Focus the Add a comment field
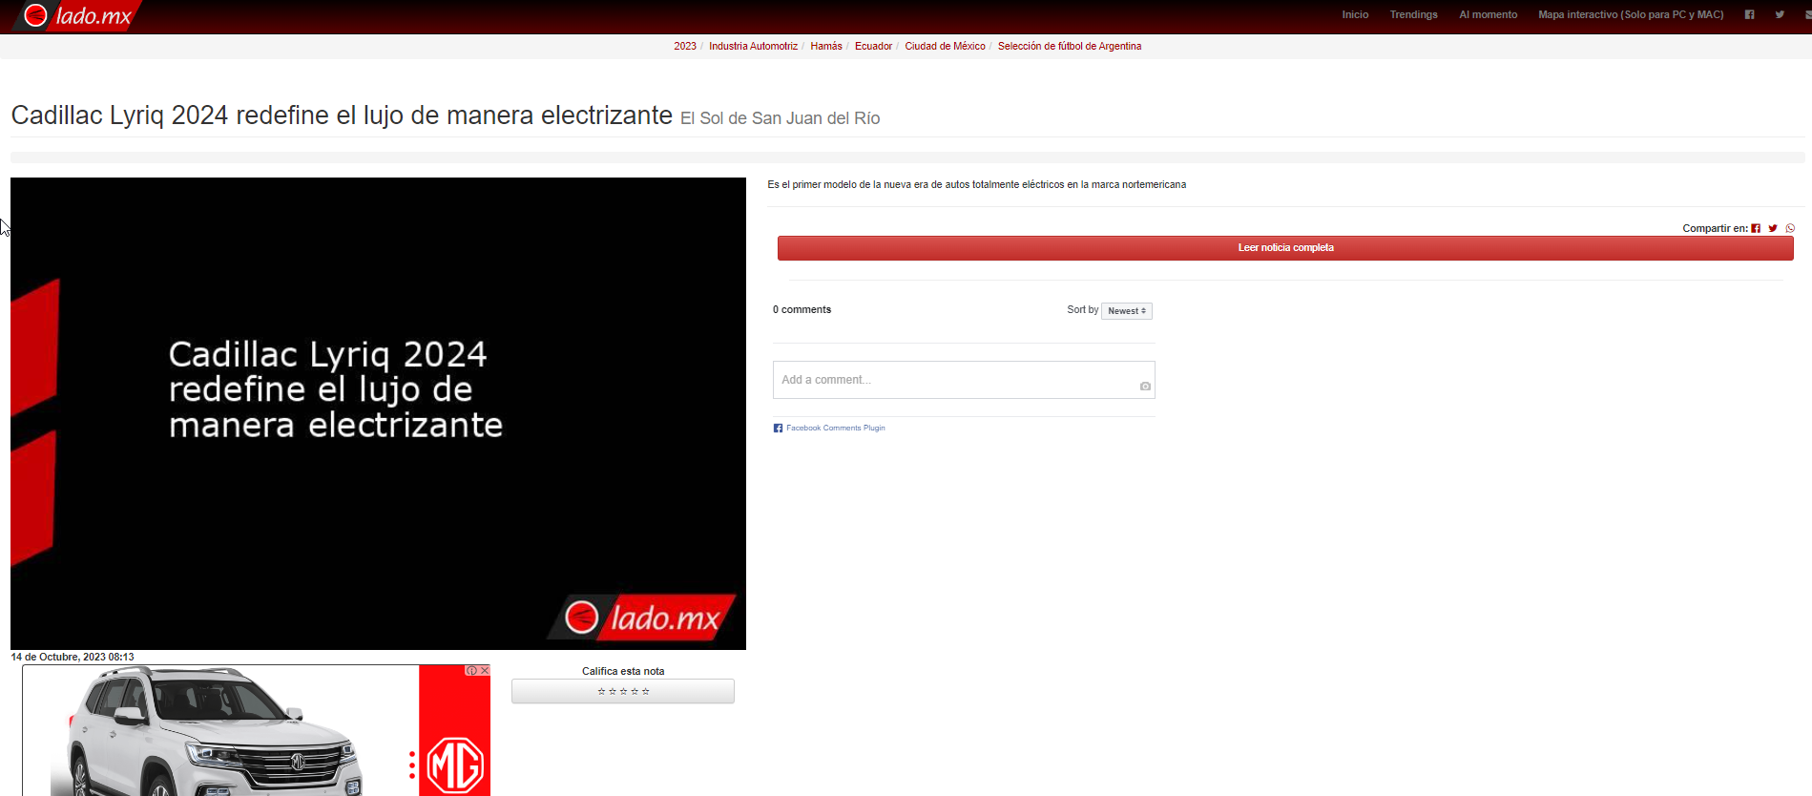 964,380
